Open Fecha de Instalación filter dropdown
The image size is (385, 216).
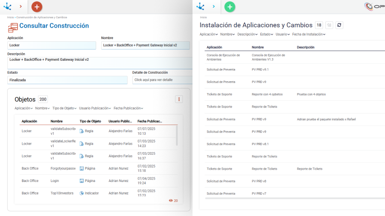(309, 34)
